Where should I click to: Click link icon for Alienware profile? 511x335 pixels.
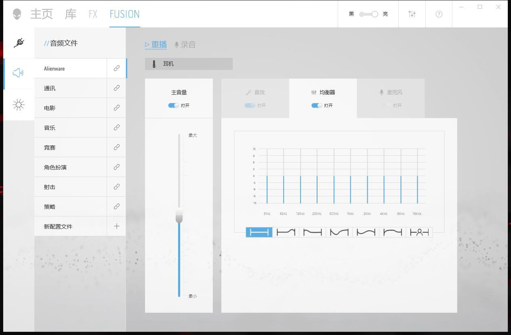click(117, 68)
